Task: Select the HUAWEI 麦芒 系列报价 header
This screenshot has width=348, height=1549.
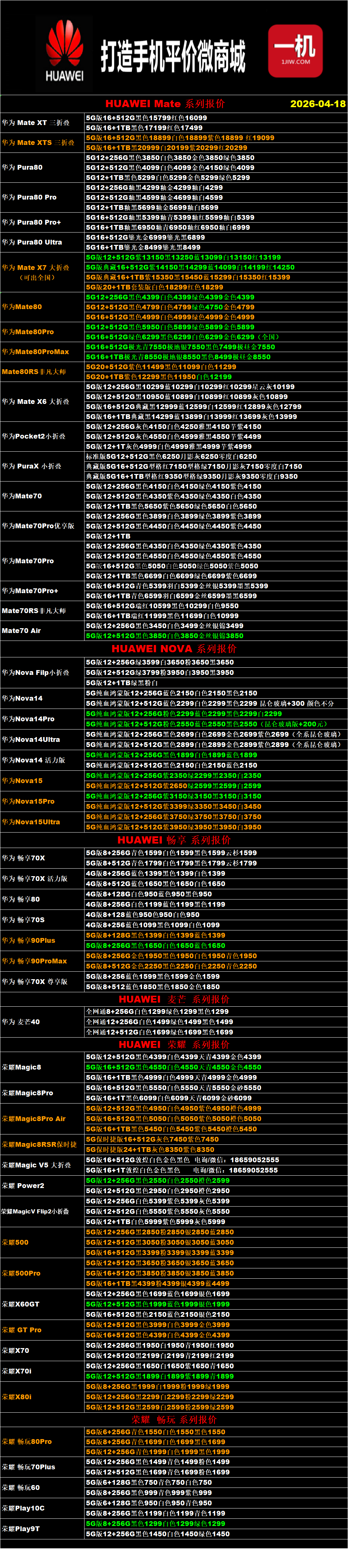Action: [174, 999]
